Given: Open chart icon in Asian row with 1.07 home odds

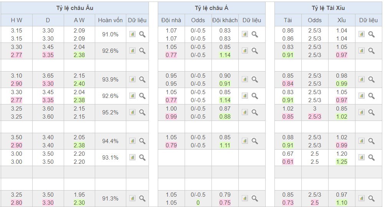Looking at the screenshot, I should [x=245, y=34].
